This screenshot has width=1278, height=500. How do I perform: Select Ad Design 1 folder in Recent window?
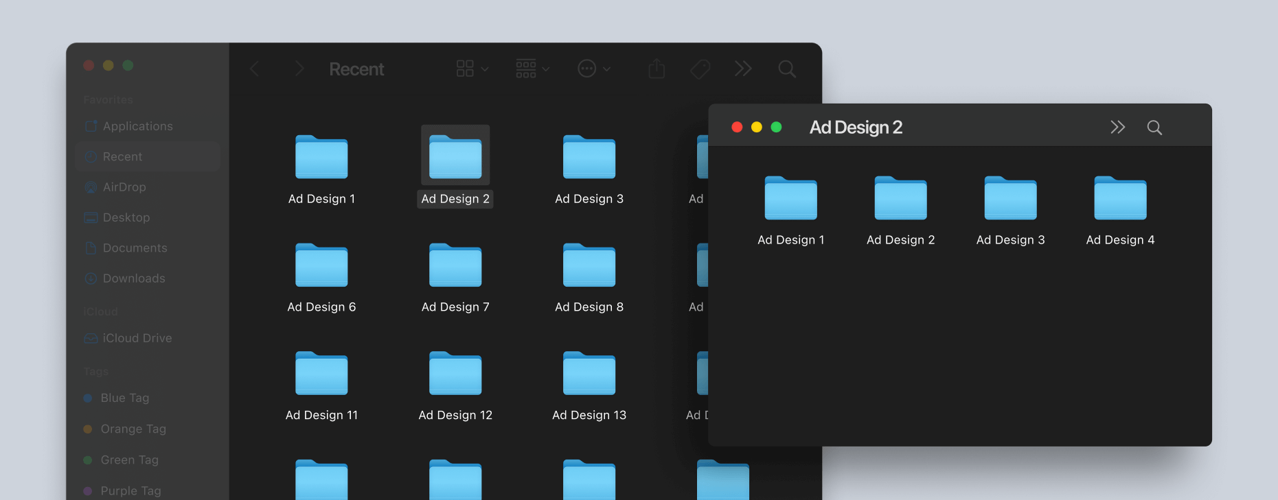321,157
